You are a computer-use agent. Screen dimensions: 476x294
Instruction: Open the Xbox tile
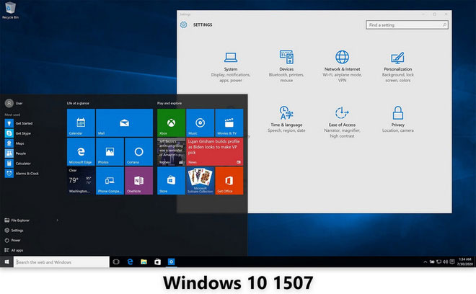[x=171, y=122]
